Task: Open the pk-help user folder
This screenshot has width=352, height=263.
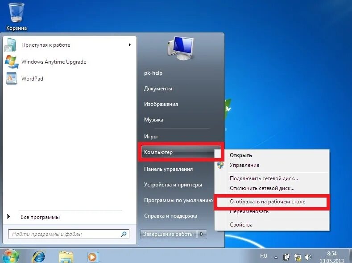Action: tap(153, 73)
